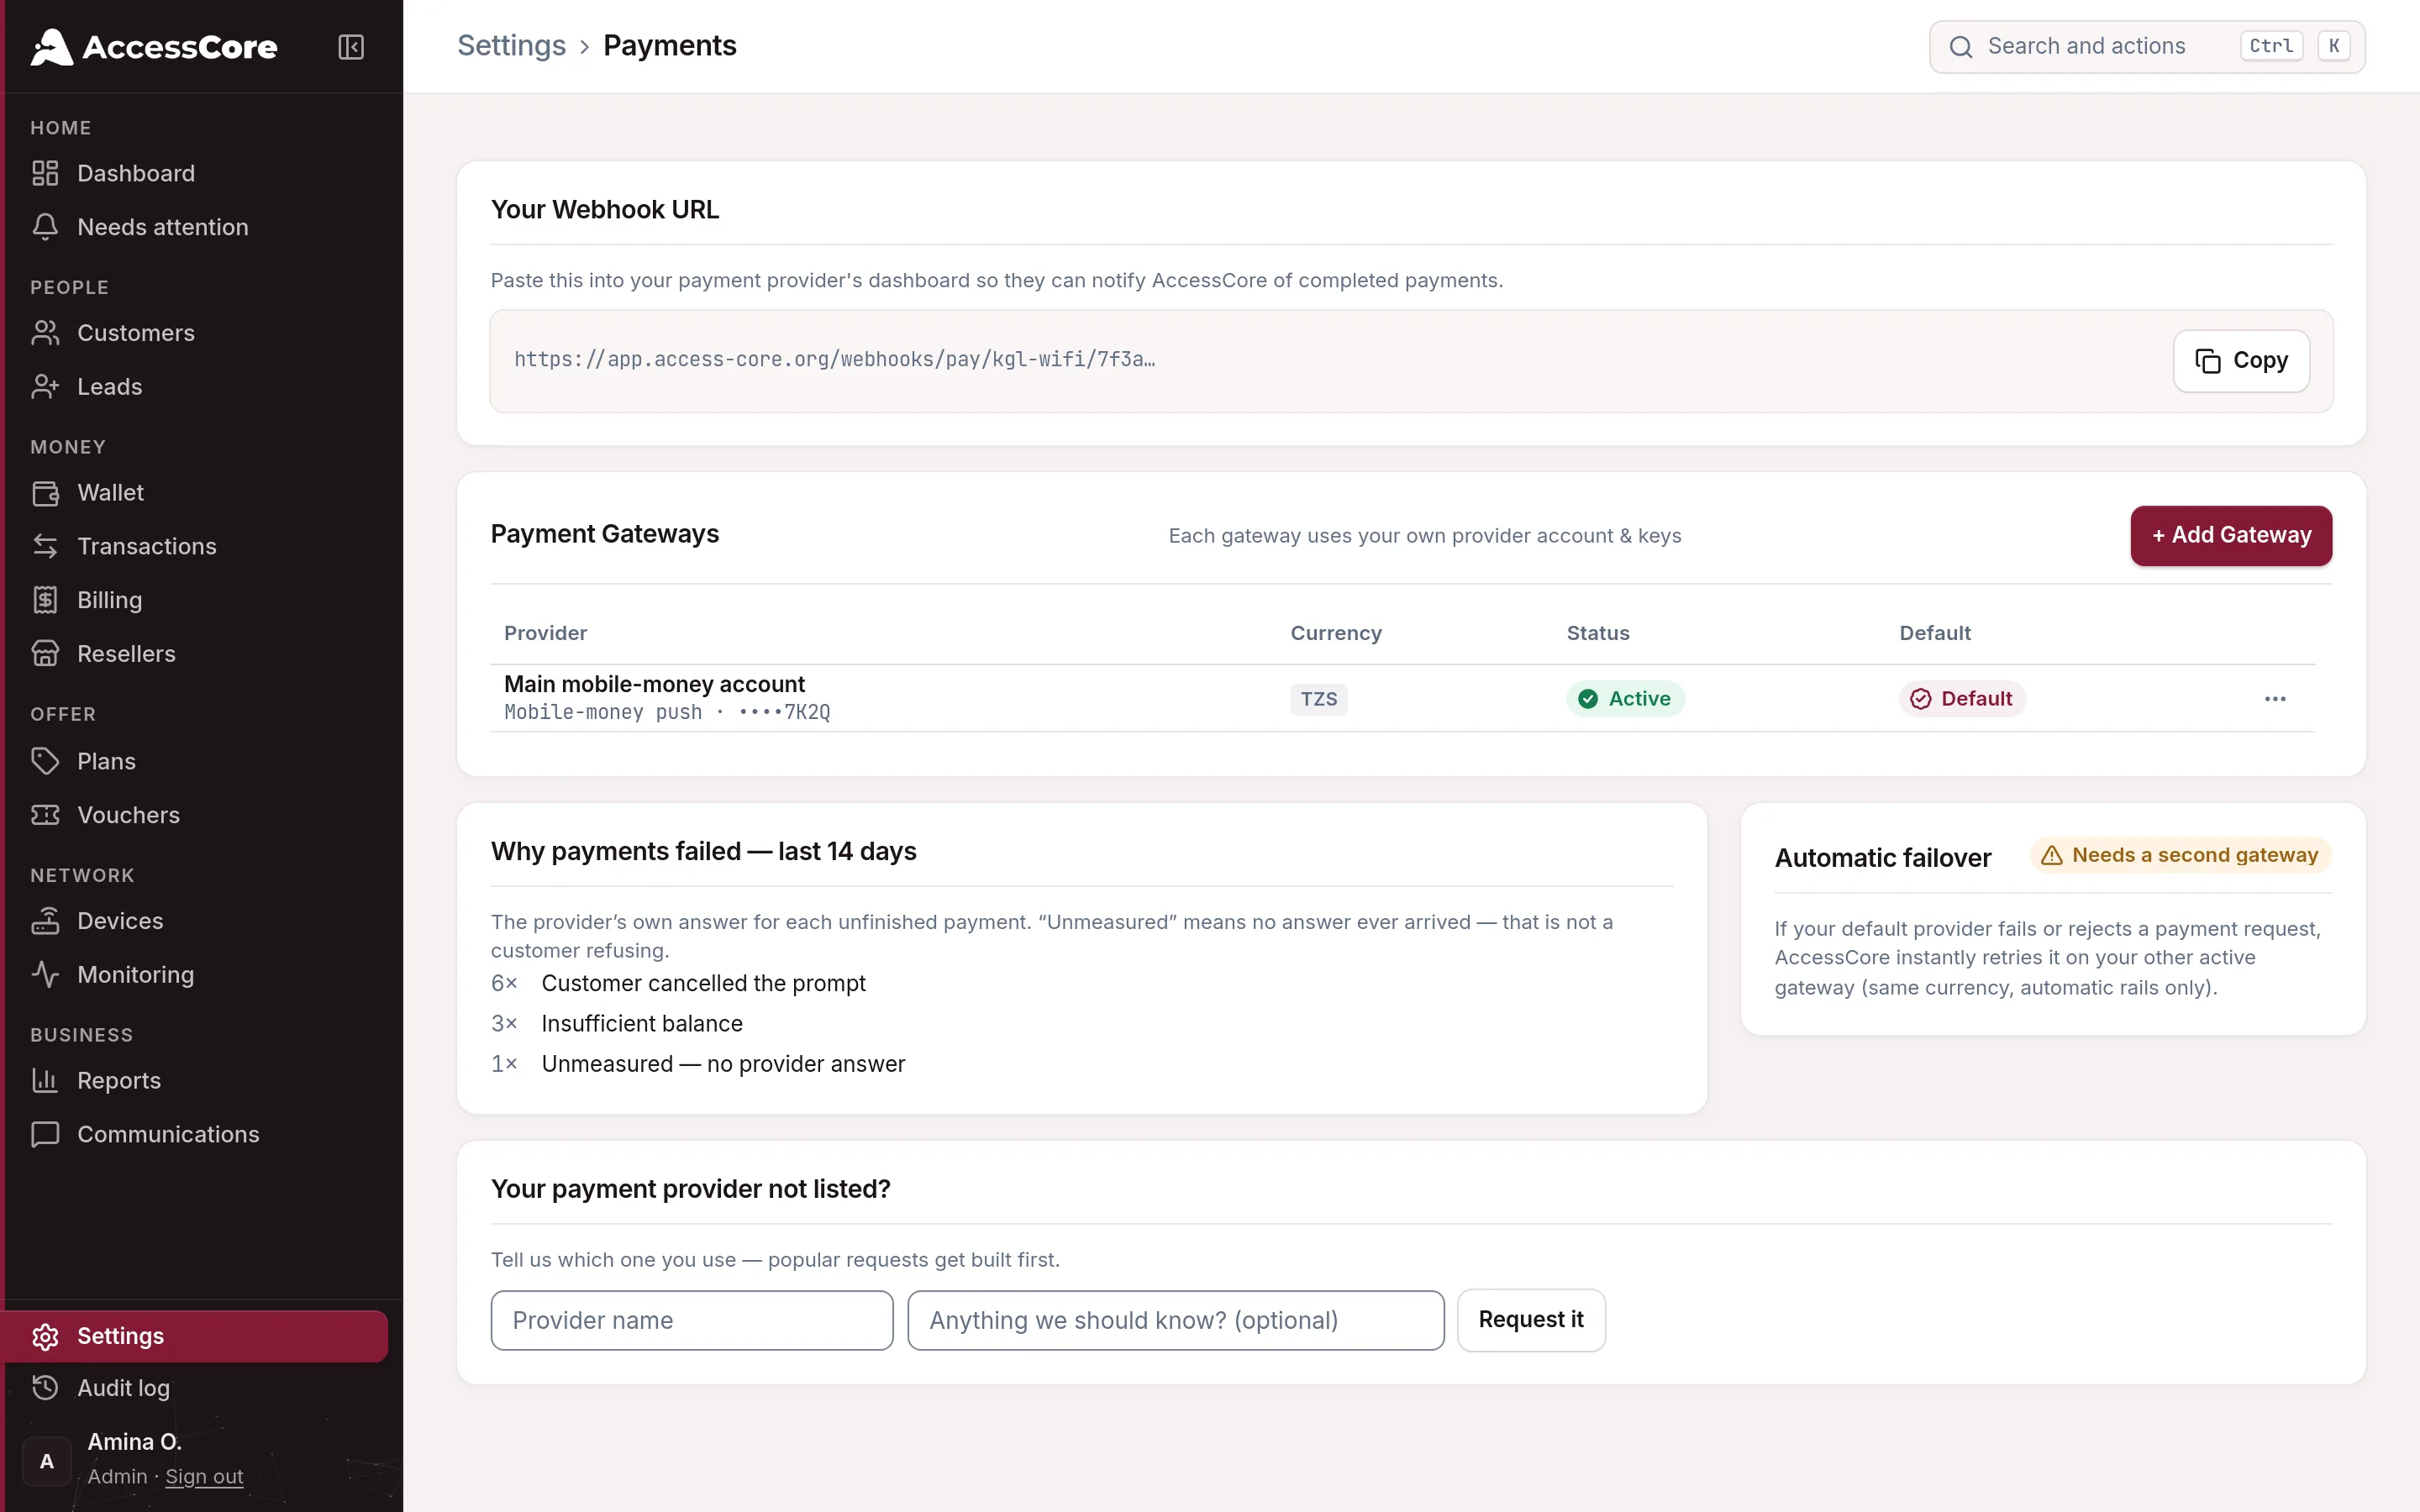Click the Main mobile-money account row name

click(654, 684)
